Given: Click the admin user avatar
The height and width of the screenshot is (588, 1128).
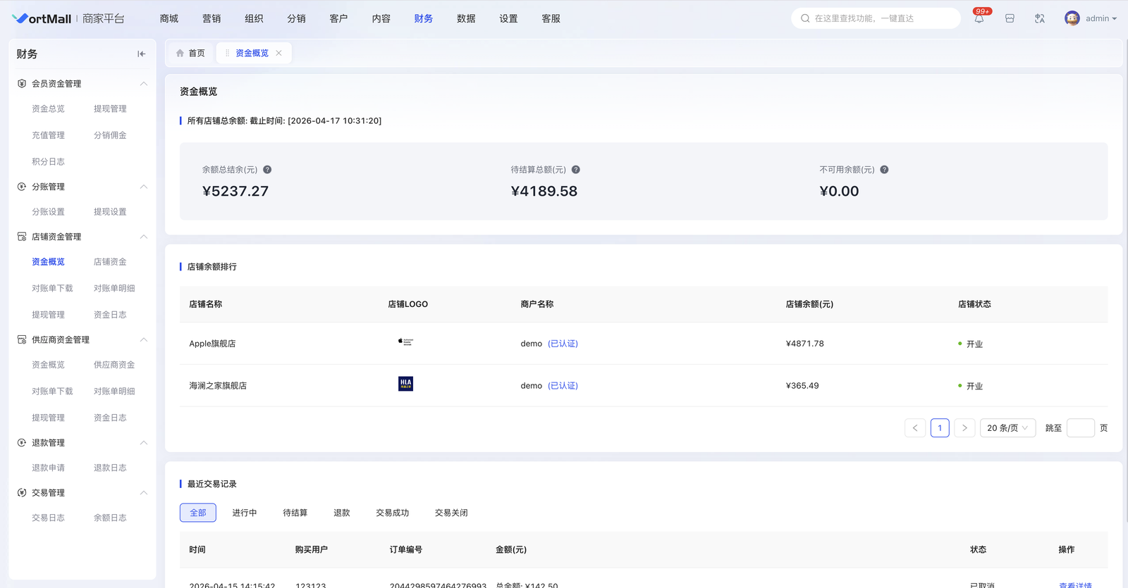Looking at the screenshot, I should tap(1072, 19).
